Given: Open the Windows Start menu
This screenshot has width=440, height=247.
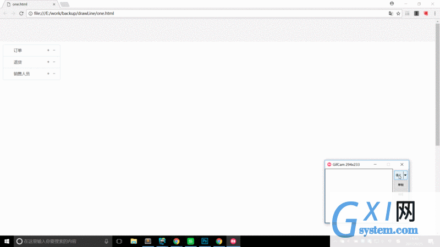Looking at the screenshot, I should pos(7,241).
